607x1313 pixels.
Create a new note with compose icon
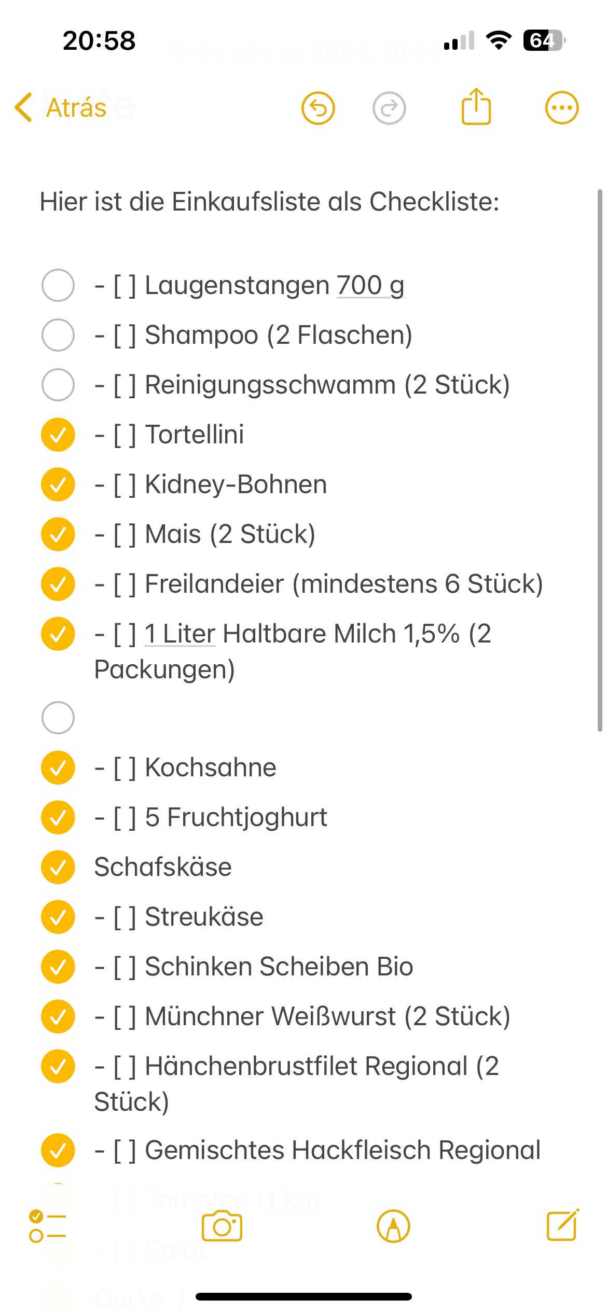562,1225
